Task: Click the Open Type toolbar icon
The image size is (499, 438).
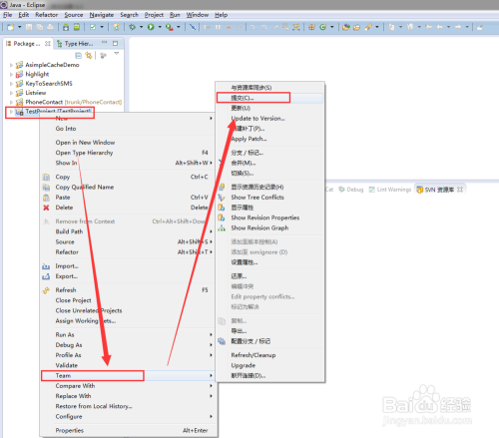Action: 346,27
